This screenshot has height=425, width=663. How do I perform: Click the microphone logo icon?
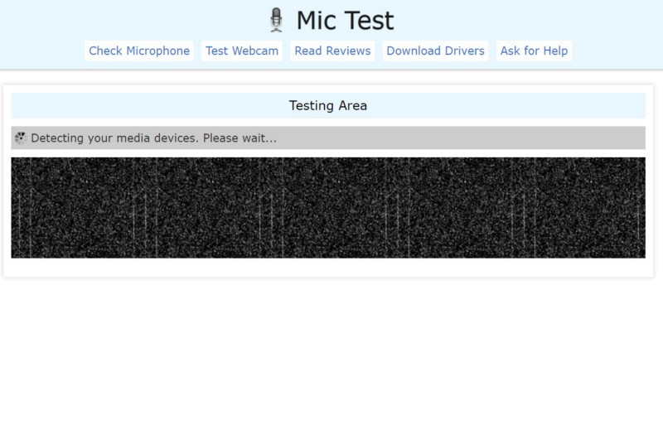(x=276, y=20)
